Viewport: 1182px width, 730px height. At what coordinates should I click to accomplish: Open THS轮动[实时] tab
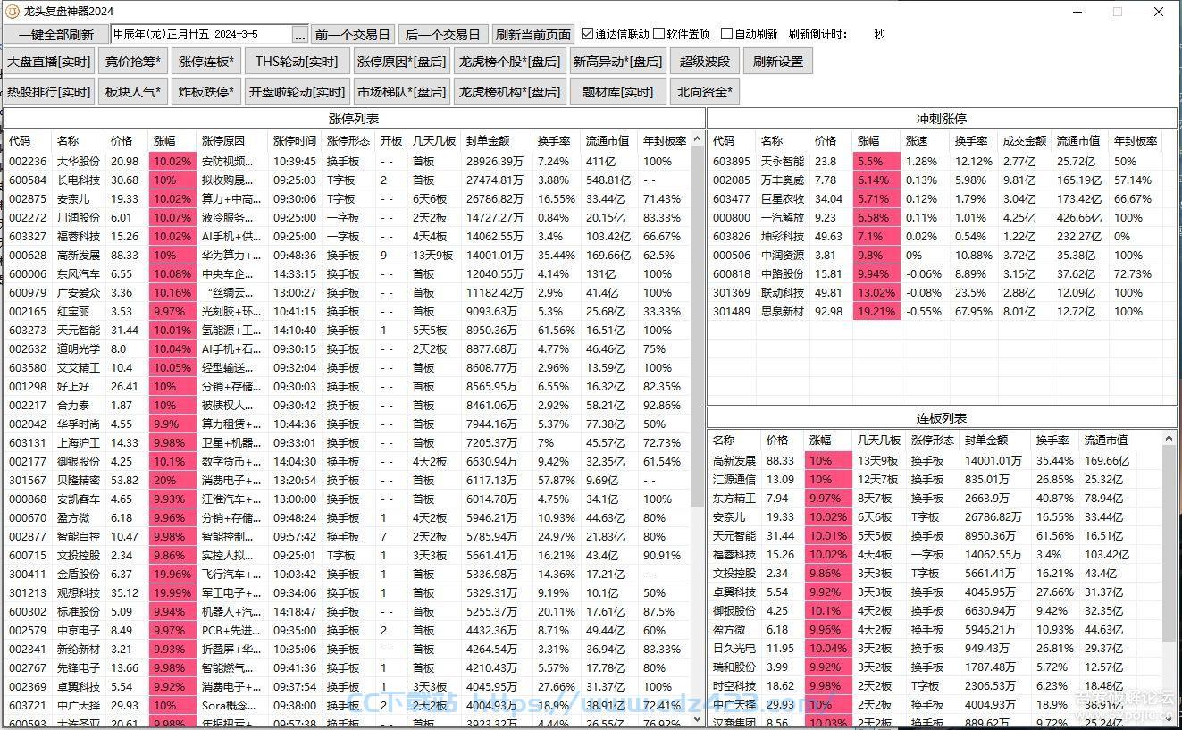(x=296, y=62)
